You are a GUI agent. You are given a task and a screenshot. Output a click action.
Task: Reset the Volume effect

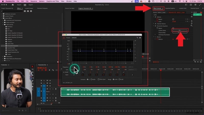[x=192, y=17]
